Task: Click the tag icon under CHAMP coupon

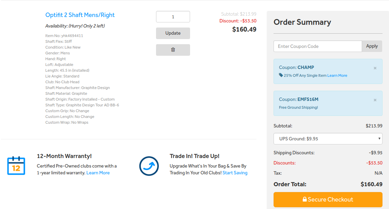Action: (x=281, y=75)
